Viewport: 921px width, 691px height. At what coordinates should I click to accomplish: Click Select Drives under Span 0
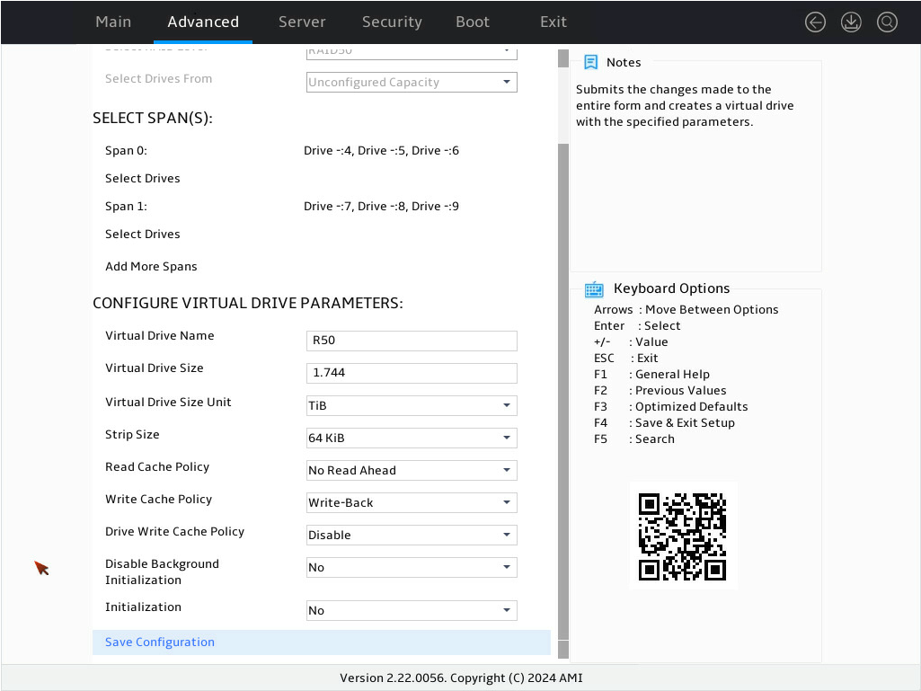pyautogui.click(x=143, y=179)
